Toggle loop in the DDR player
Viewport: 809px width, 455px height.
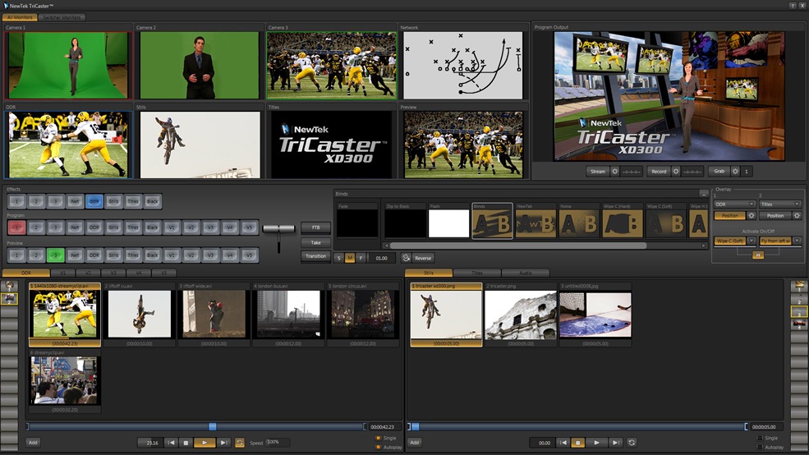coord(239,443)
